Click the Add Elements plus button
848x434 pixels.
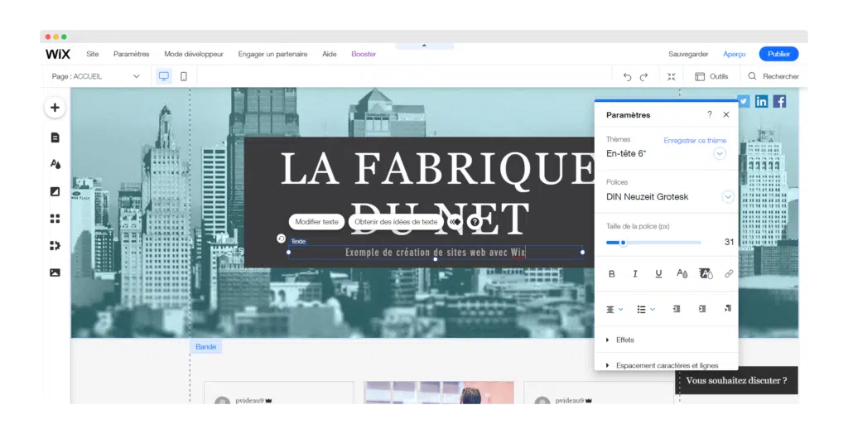pos(55,108)
